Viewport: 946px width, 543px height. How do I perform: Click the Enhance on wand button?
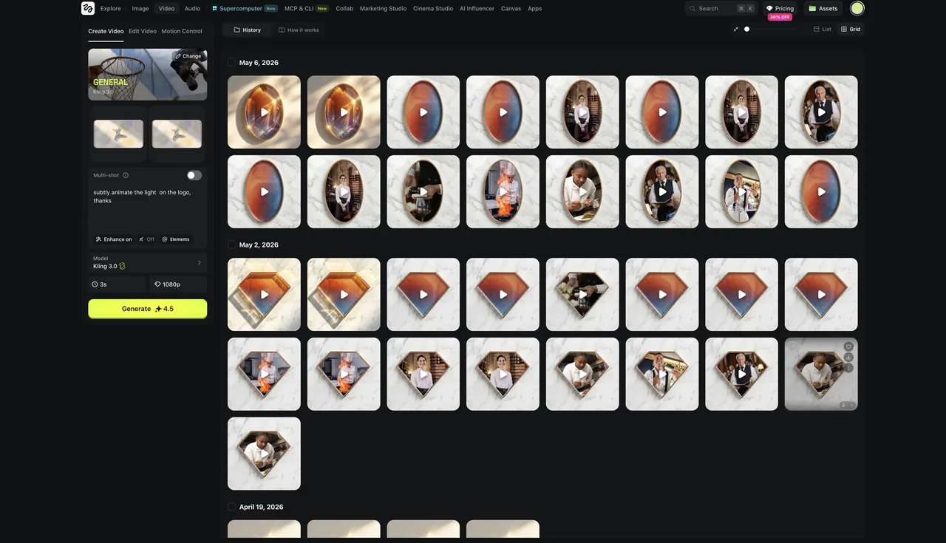[114, 239]
